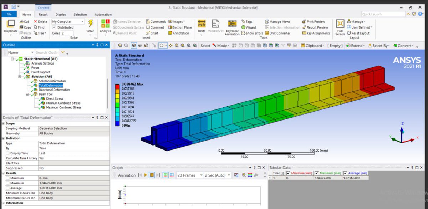Viewport: 428px width, 209px height.
Task: Click the Quick Launch search box
Action: (383, 14)
